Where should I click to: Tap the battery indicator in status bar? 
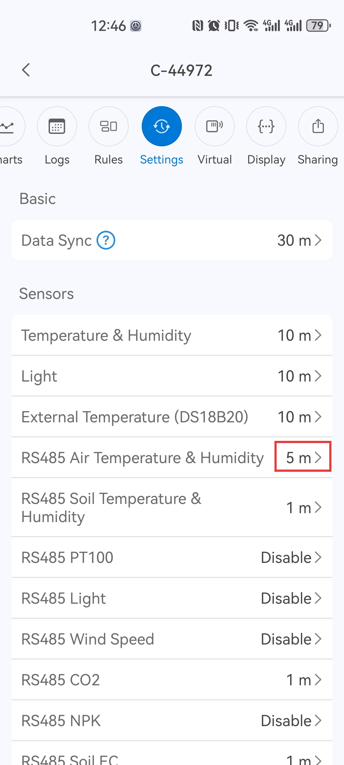pyautogui.click(x=318, y=25)
